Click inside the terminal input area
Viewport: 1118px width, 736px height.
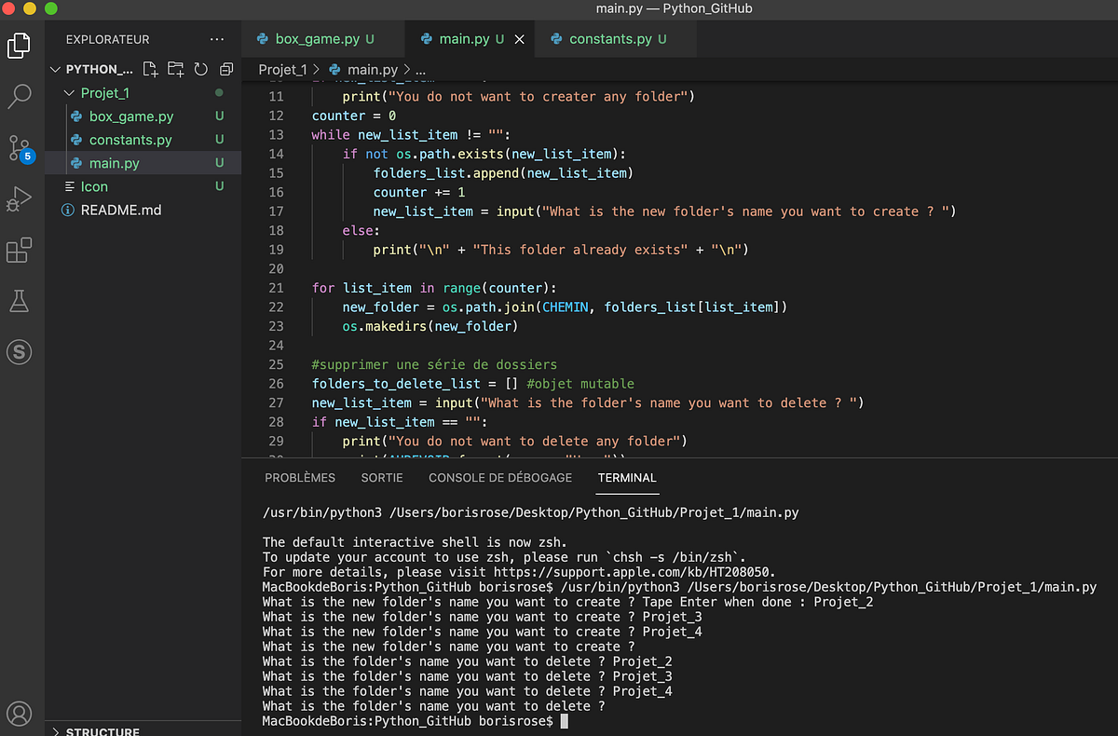pos(652,720)
